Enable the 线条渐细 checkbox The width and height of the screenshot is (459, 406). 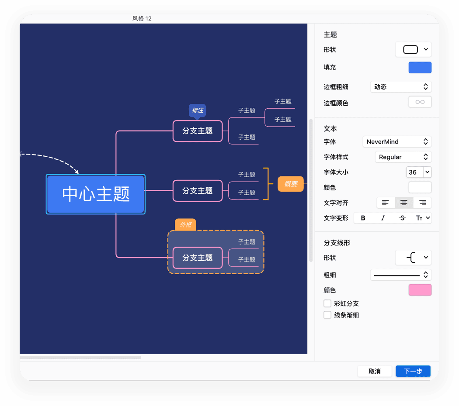point(327,314)
